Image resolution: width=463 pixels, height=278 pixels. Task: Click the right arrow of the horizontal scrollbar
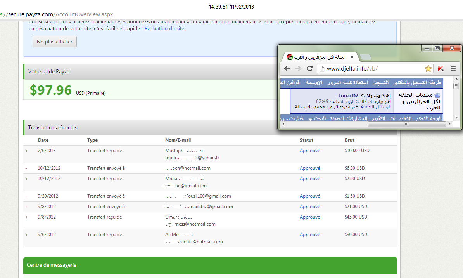coord(450,124)
